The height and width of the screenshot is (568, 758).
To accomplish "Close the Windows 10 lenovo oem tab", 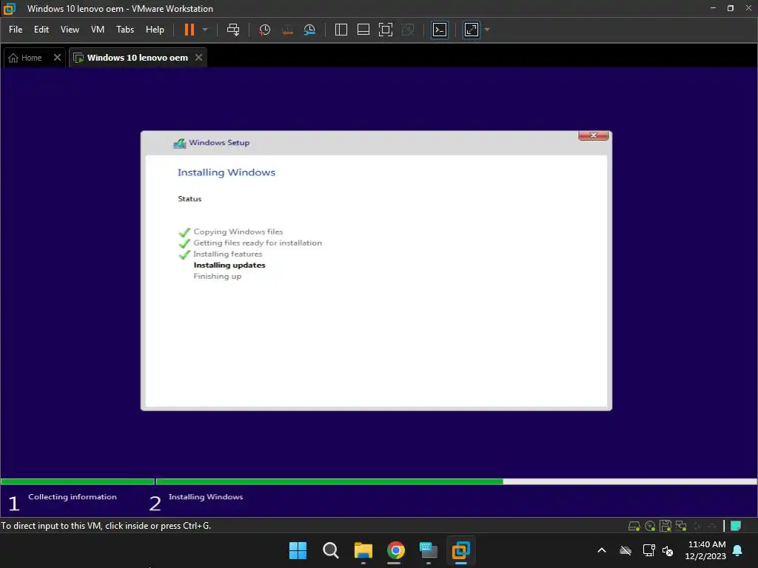I will coord(198,58).
